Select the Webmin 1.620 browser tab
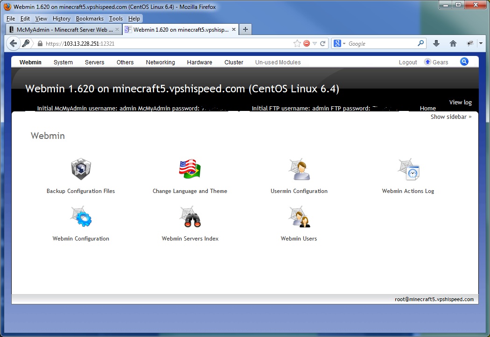 click(x=180, y=29)
